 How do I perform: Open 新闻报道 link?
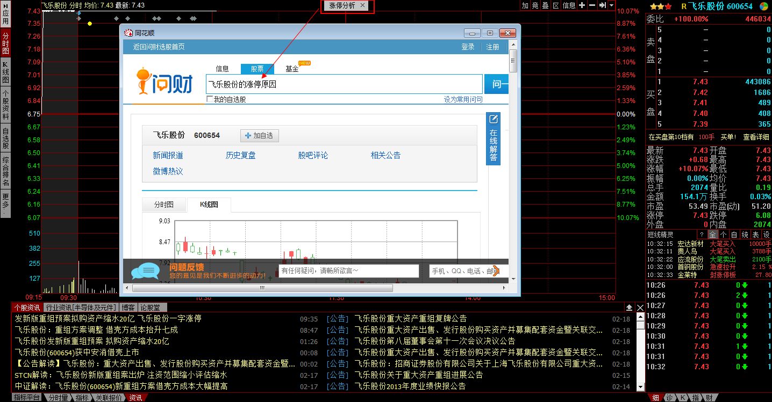pyautogui.click(x=168, y=156)
